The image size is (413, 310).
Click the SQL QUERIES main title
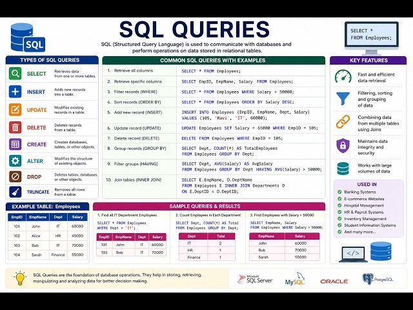pos(194,29)
